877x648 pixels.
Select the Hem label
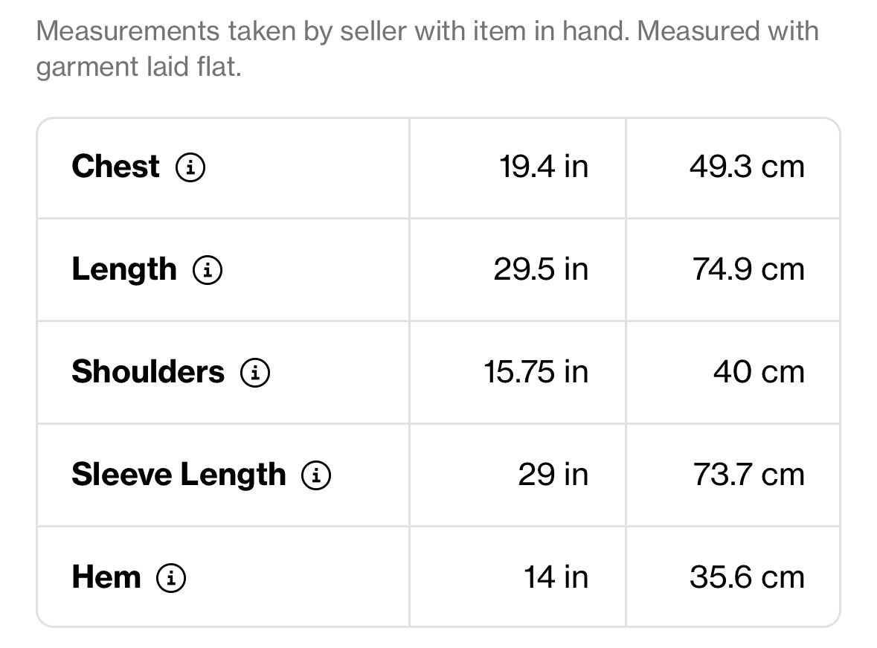(x=106, y=577)
